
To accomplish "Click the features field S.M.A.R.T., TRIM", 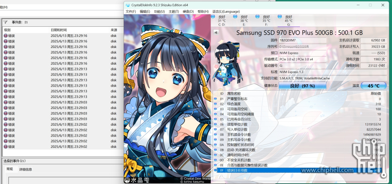I will (332, 78).
